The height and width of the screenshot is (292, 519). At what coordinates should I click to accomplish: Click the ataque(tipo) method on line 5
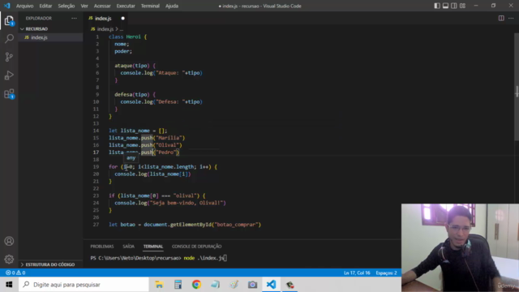pyautogui.click(x=132, y=66)
